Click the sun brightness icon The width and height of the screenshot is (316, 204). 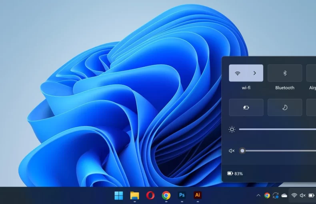pos(232,129)
